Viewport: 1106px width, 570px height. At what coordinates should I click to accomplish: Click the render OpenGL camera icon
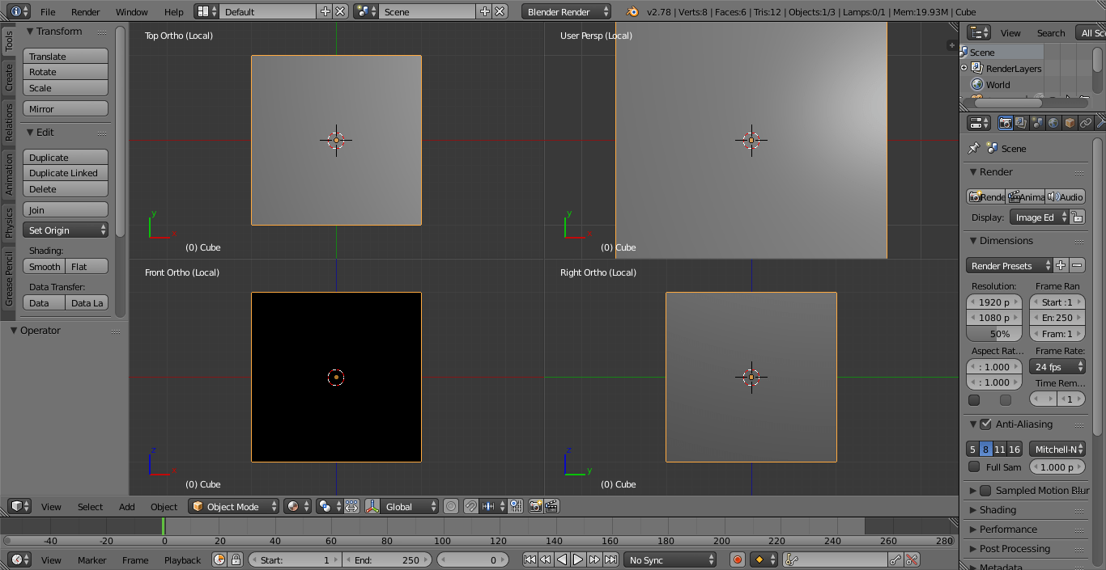point(535,507)
